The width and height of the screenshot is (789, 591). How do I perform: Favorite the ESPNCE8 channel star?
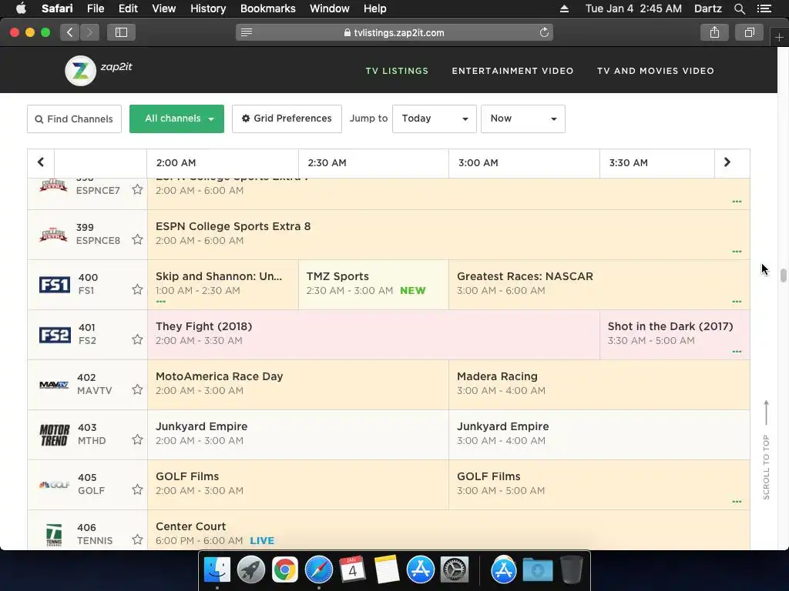coord(137,240)
